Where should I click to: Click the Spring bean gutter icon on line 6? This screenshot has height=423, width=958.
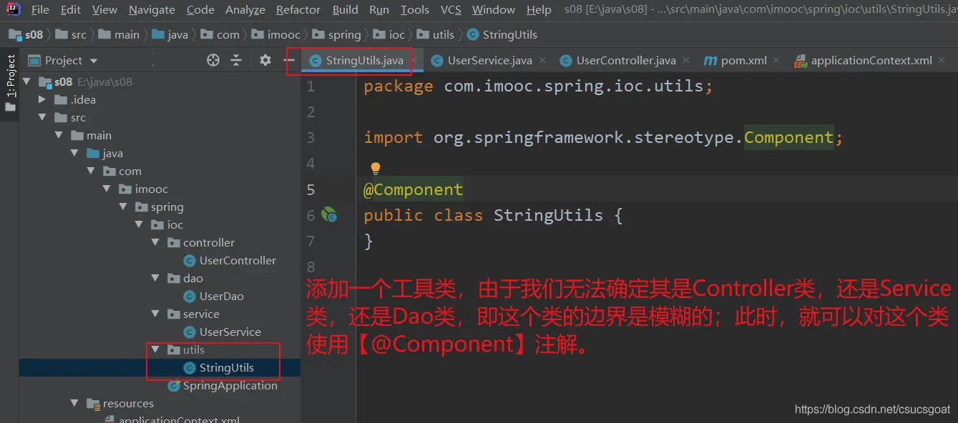[x=329, y=214]
